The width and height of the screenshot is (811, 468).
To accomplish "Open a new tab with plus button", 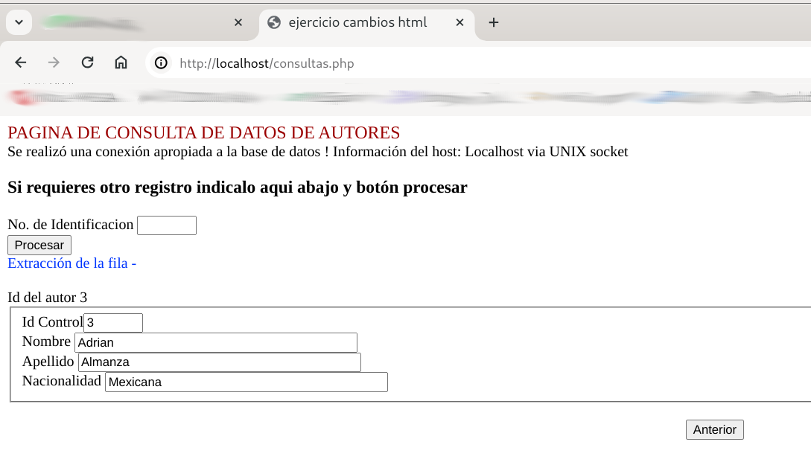I will tap(493, 22).
